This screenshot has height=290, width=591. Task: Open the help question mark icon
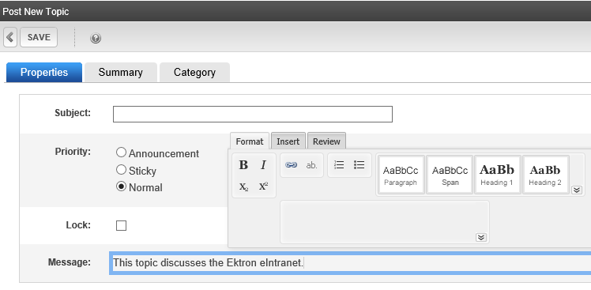[96, 38]
